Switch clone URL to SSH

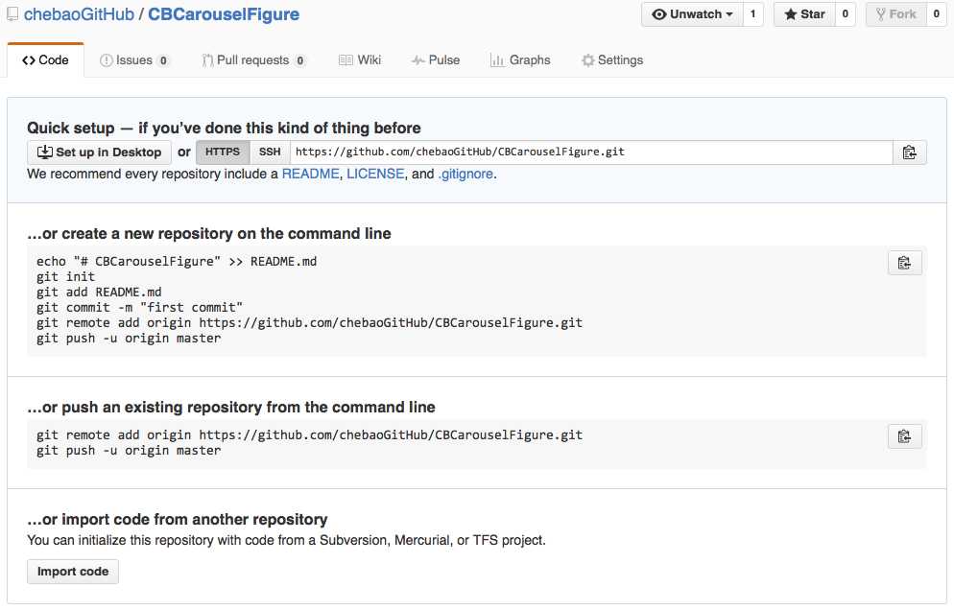pos(270,152)
